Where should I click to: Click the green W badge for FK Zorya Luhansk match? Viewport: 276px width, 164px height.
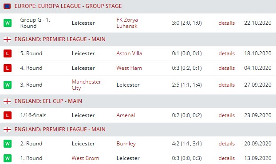8,23
